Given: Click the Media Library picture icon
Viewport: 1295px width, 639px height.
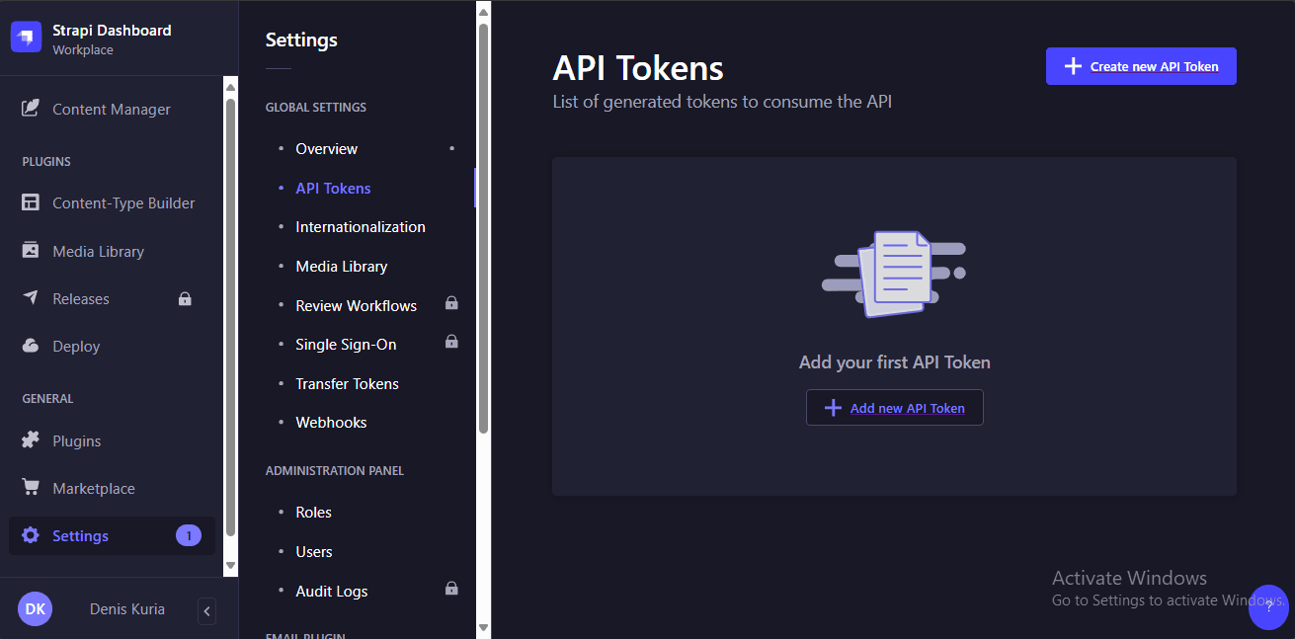Looking at the screenshot, I should tap(31, 250).
